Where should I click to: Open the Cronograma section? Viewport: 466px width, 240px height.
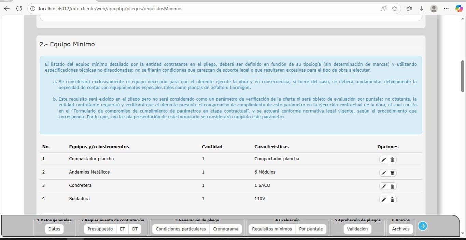pyautogui.click(x=226, y=229)
